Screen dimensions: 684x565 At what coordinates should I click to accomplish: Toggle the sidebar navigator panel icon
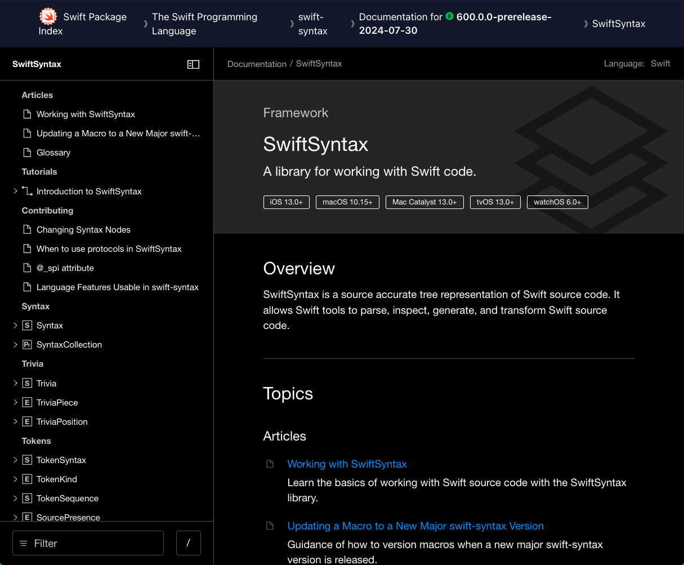coord(193,65)
